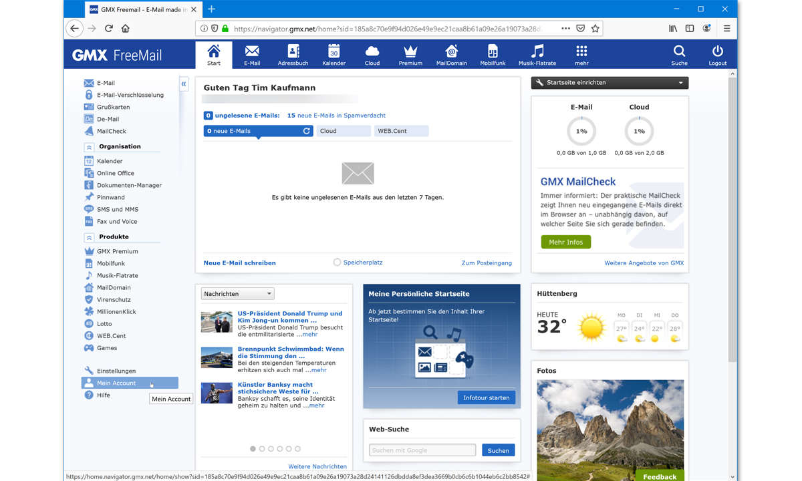Open Cloud in the top navigation bar
The image size is (802, 481).
(x=372, y=55)
